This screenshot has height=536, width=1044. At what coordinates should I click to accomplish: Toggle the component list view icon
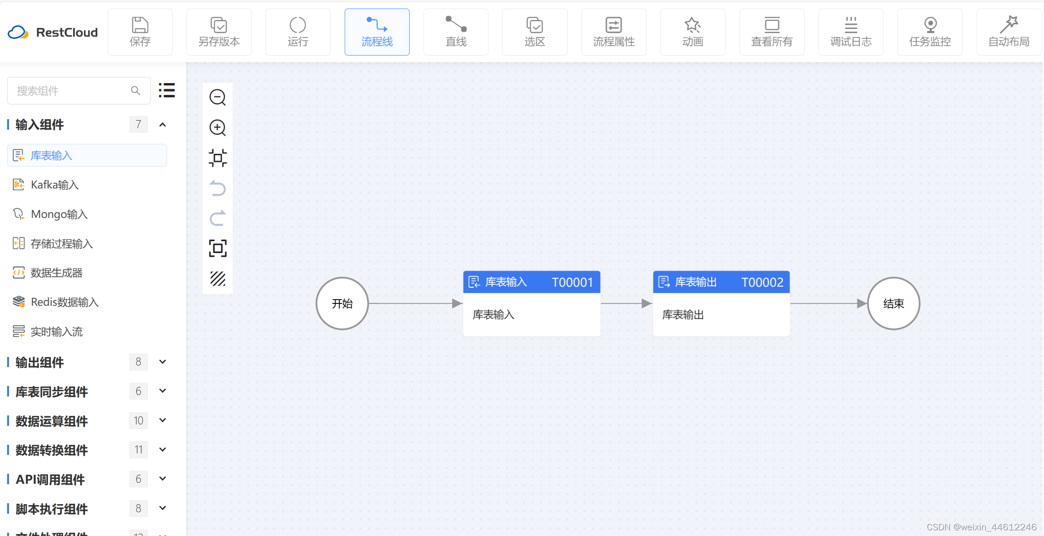tap(167, 90)
